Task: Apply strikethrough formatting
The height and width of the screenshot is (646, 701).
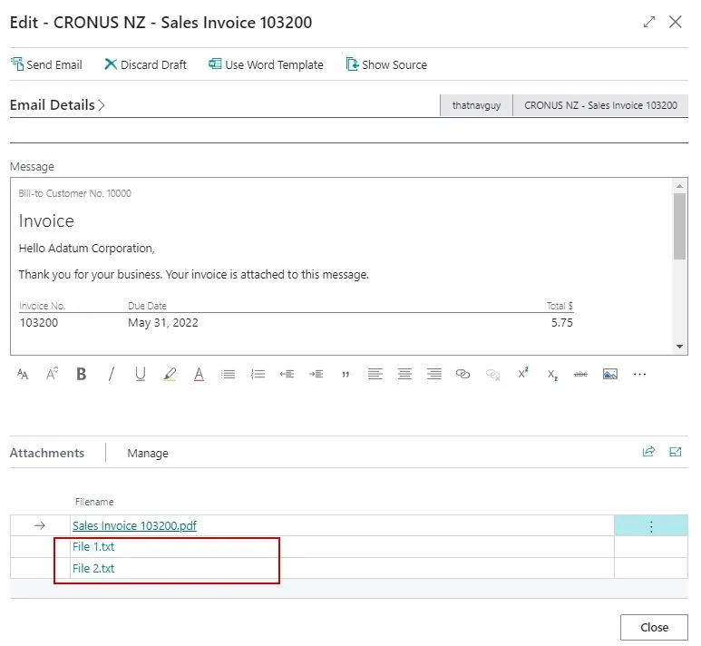Action: 580,374
